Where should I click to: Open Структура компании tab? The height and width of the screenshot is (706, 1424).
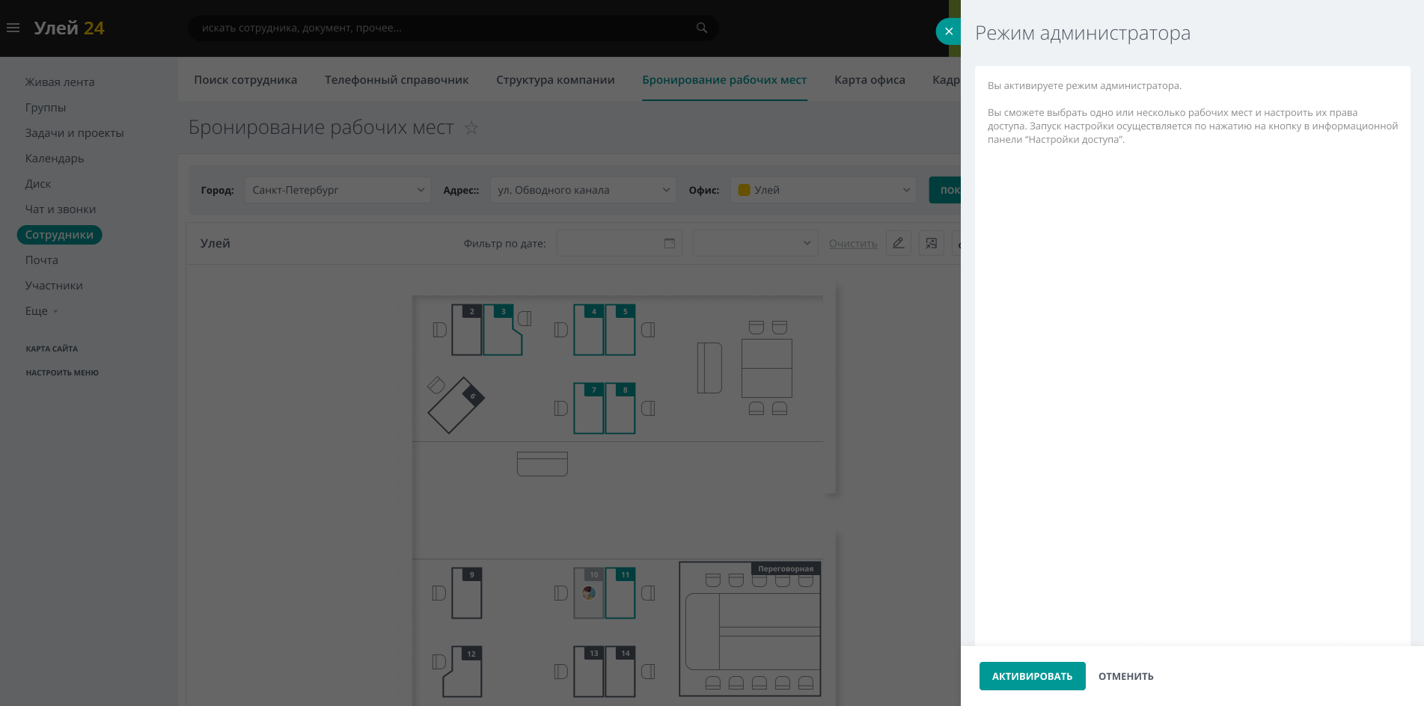coord(555,80)
